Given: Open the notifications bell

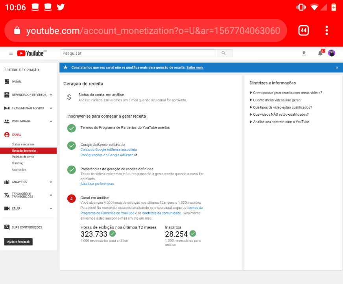Looking at the screenshot, I should click(x=320, y=53).
